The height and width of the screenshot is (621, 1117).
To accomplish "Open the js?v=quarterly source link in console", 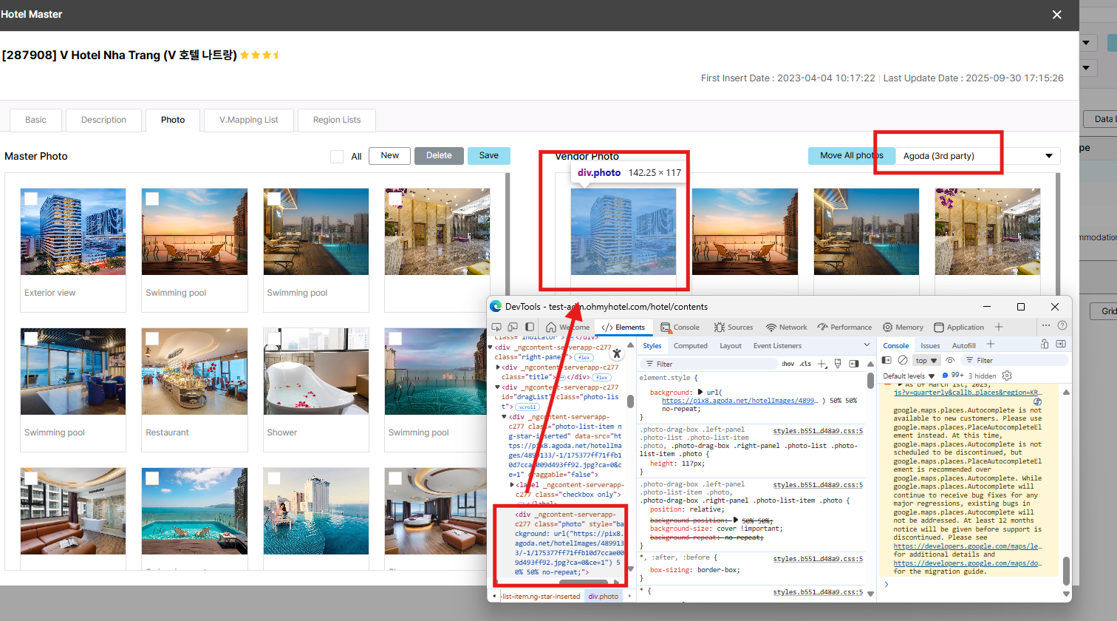I will pos(967,393).
